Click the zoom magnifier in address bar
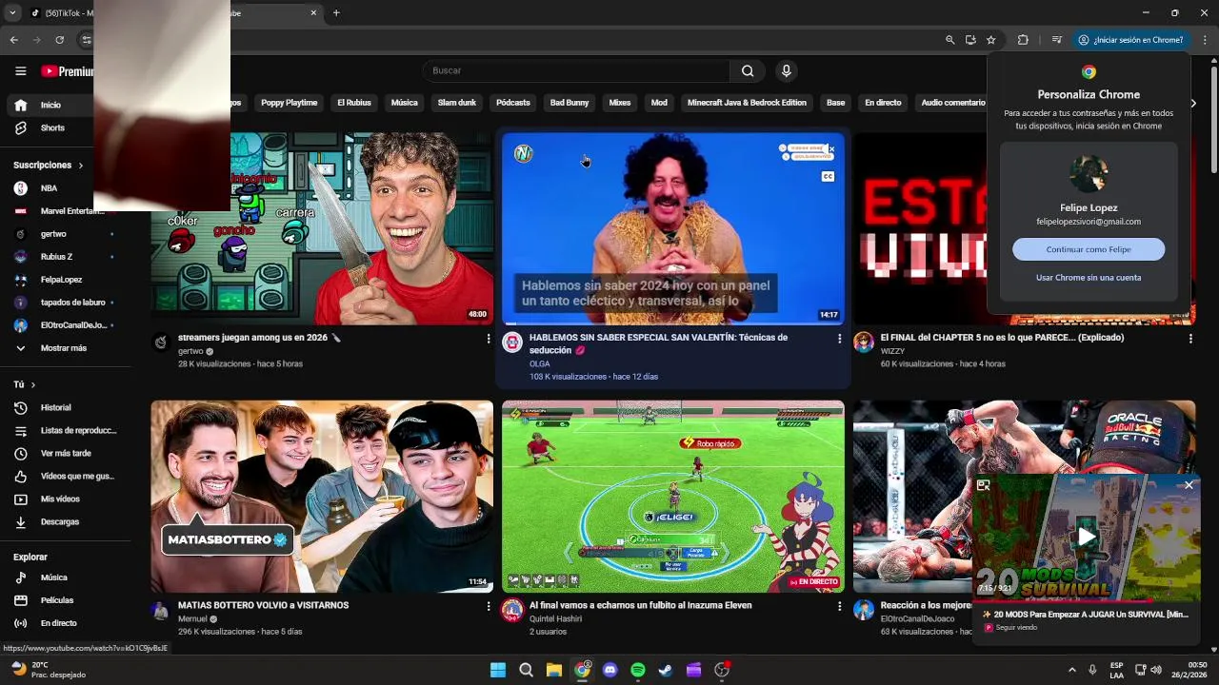This screenshot has height=685, width=1219. pos(949,40)
